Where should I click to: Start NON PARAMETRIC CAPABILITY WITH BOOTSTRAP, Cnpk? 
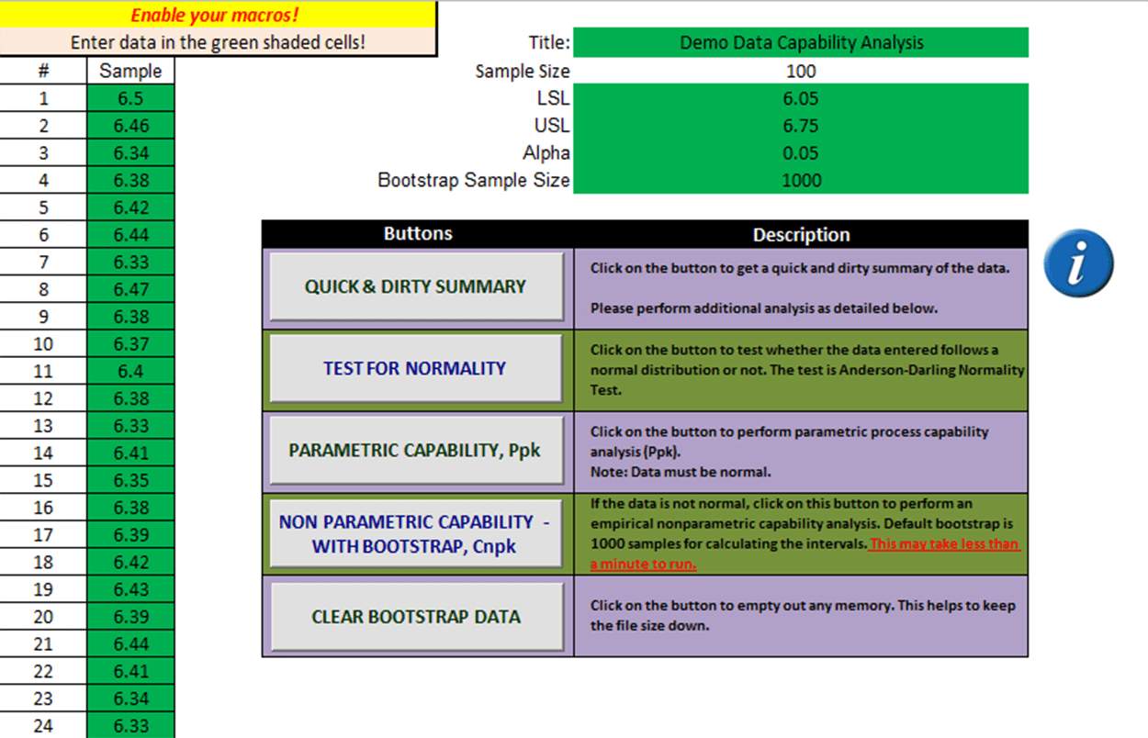(x=416, y=534)
